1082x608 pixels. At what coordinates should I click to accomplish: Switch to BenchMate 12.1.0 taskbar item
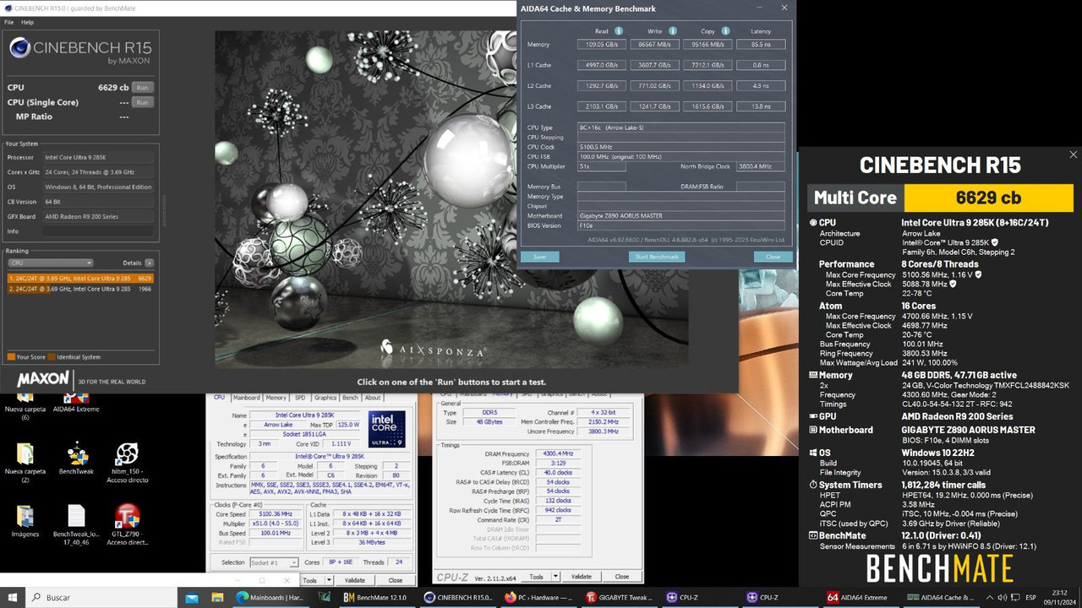pyautogui.click(x=376, y=597)
